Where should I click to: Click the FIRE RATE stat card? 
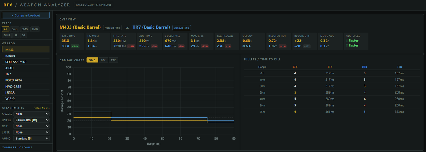[124, 41]
